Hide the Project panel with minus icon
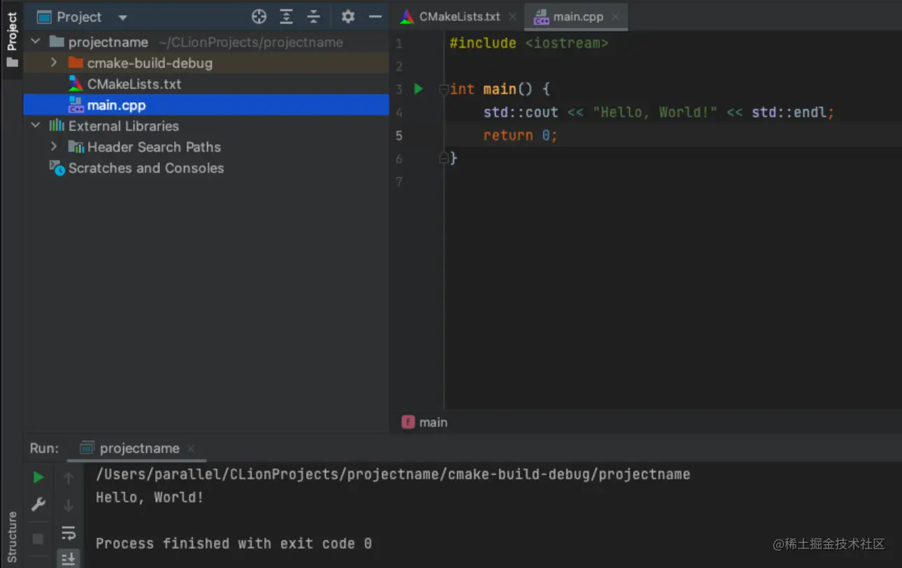The width and height of the screenshot is (902, 568). pyautogui.click(x=375, y=17)
